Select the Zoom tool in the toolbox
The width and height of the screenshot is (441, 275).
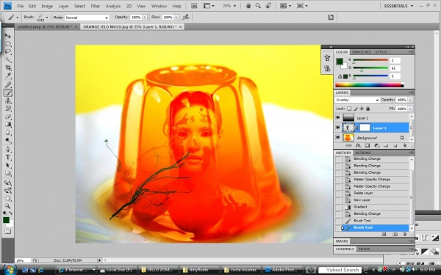click(8, 206)
